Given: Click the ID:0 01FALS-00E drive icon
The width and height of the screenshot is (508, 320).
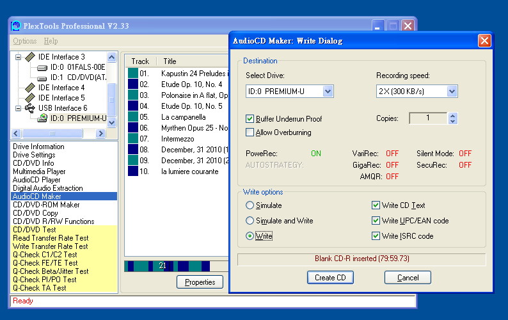Looking at the screenshot, I should point(42,68).
